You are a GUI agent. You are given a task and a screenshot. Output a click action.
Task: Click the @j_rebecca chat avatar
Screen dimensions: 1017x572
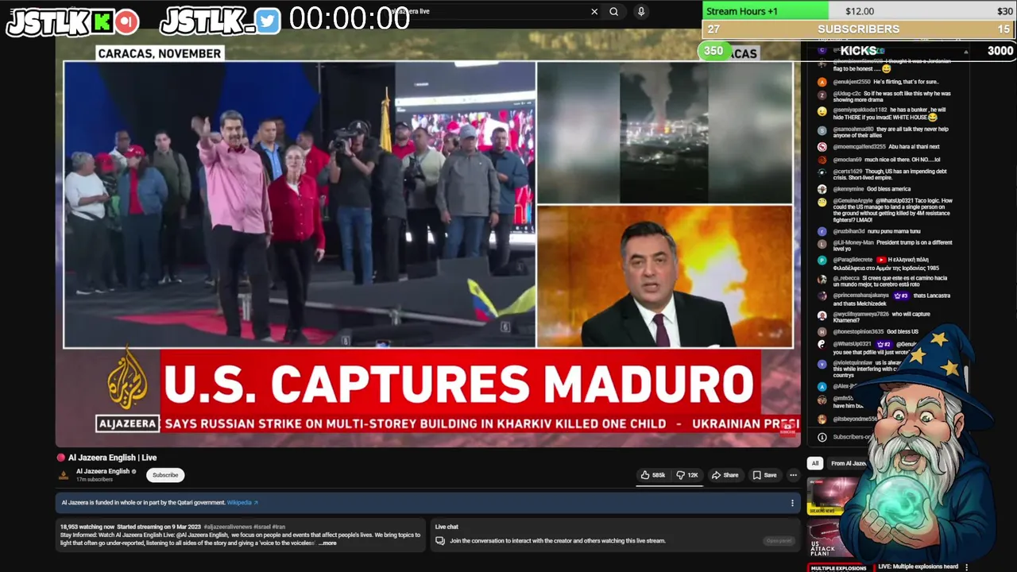coord(822,279)
